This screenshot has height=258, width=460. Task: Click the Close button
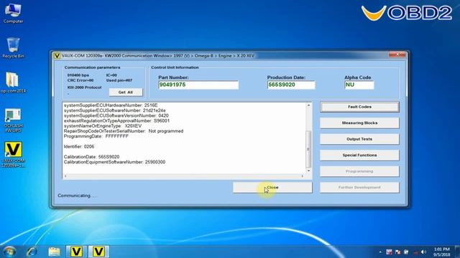(x=272, y=188)
